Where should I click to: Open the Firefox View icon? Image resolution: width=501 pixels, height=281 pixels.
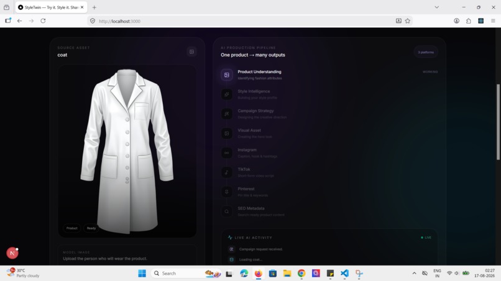pos(6,7)
